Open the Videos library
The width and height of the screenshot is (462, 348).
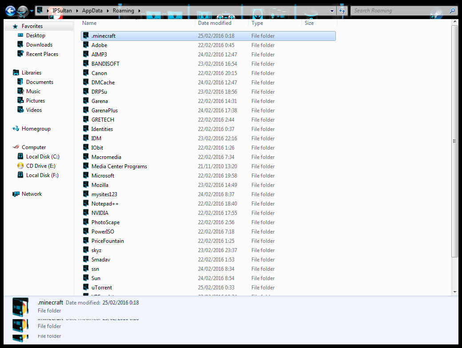[x=34, y=110]
